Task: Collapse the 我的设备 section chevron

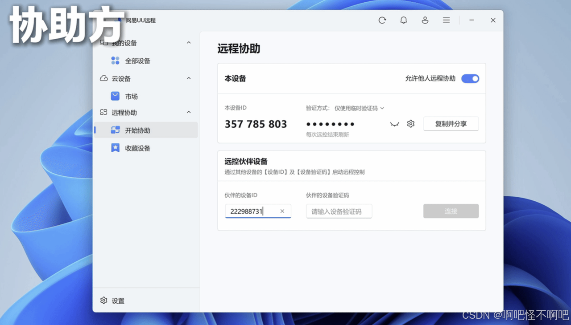Action: click(189, 43)
